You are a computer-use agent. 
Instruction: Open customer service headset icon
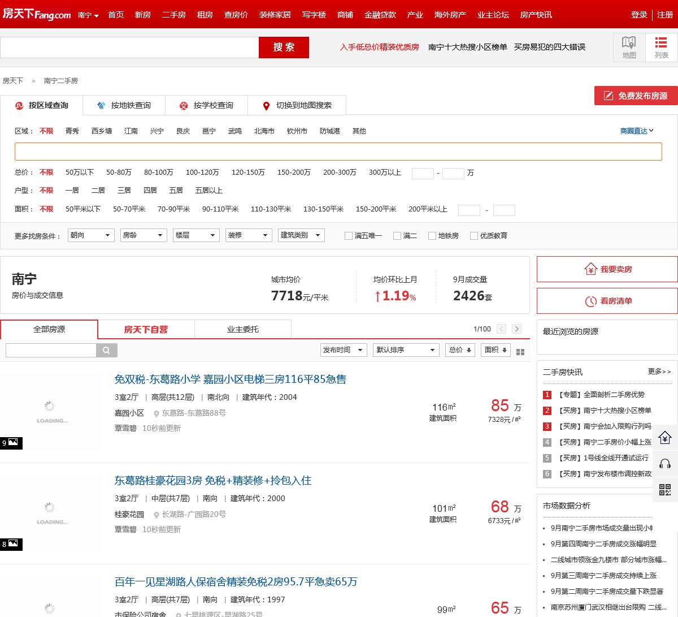pos(665,464)
